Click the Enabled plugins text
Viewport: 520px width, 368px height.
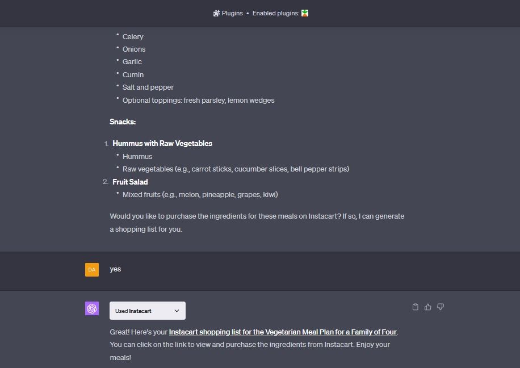coord(275,13)
